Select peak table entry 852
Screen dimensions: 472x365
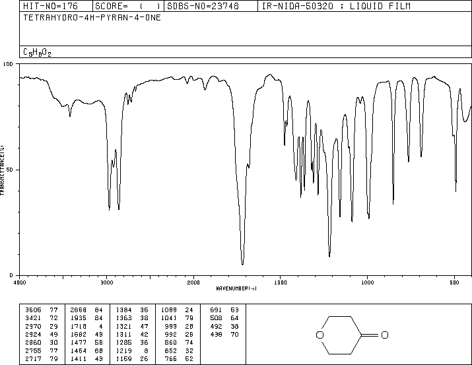coord(179,351)
